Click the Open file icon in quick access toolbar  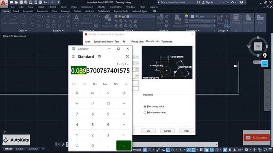[16, 2]
